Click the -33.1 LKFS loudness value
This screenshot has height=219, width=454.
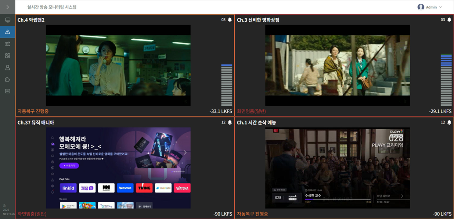click(x=221, y=111)
